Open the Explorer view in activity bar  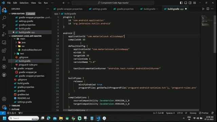click(x=4, y=10)
